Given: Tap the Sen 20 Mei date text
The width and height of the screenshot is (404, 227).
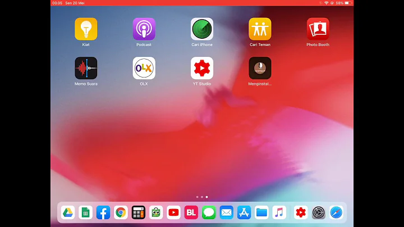Looking at the screenshot, I should tap(75, 3).
